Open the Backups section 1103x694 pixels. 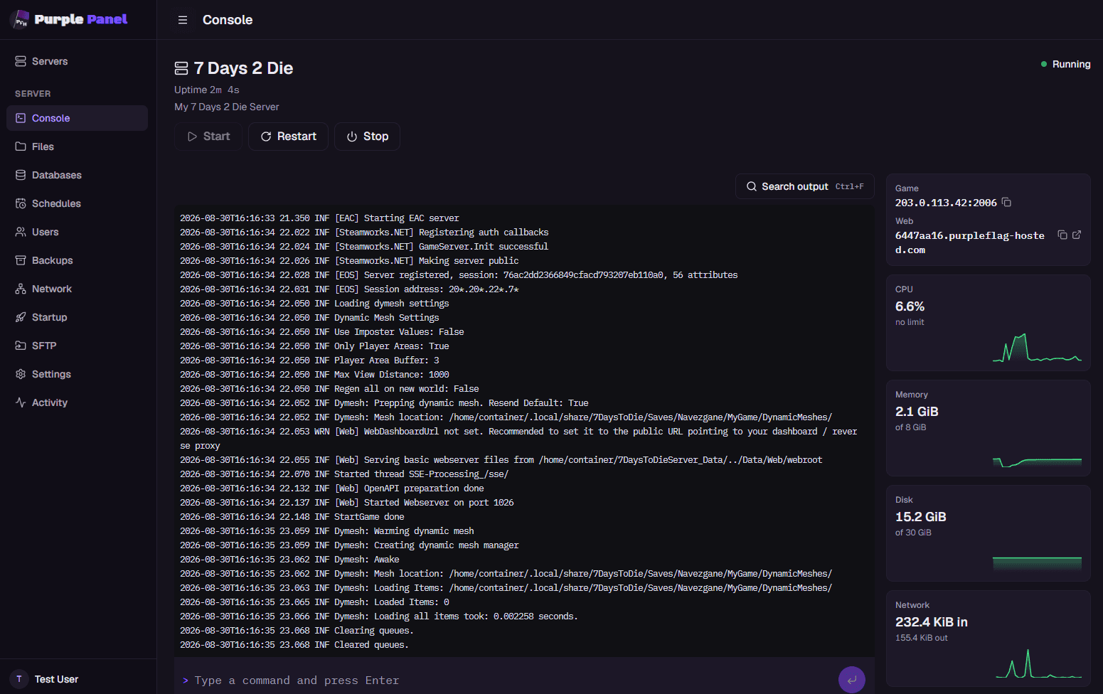[x=77, y=260]
